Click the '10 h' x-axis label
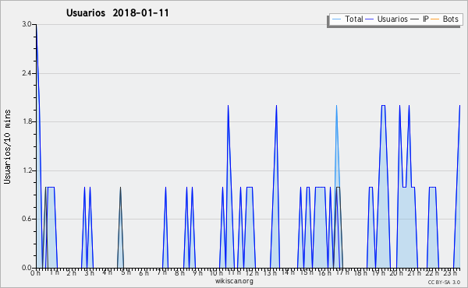468x288 pixels. [216, 273]
